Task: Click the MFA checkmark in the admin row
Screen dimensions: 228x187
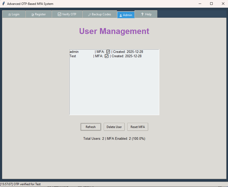Action: [108, 52]
